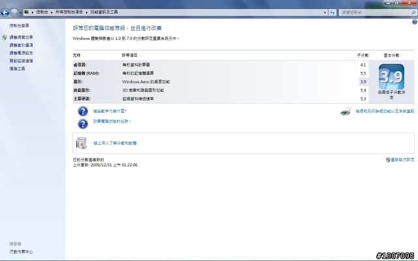Open 調整視覺效果 sidebar link
The width and height of the screenshot is (418, 261).
point(22,37)
